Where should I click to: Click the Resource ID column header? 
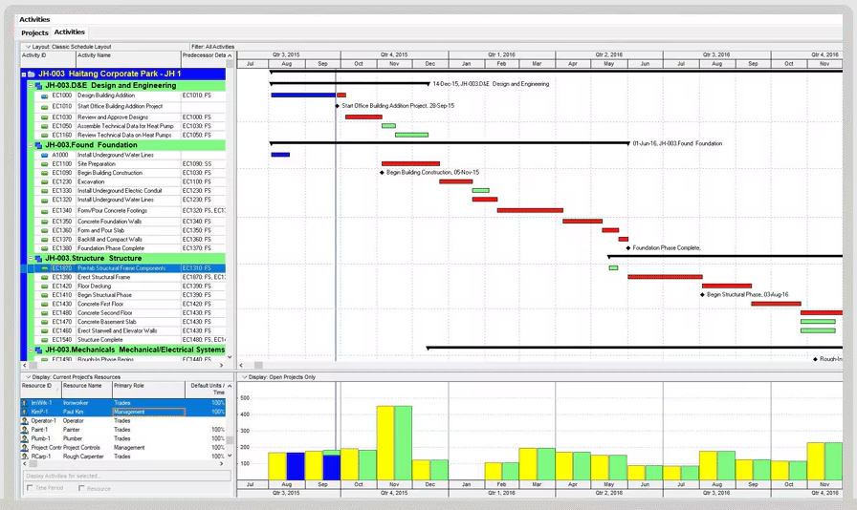(40, 390)
